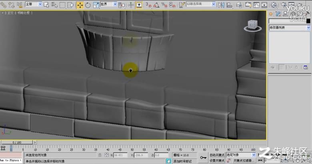Open the 世界 reference coordinate dropdown

pos(108,4)
